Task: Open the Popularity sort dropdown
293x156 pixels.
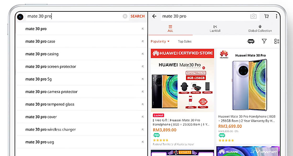Action: [x=160, y=41]
